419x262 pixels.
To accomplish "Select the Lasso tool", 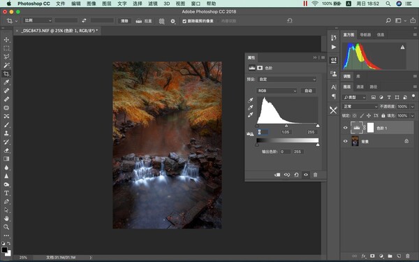I will click(6, 57).
